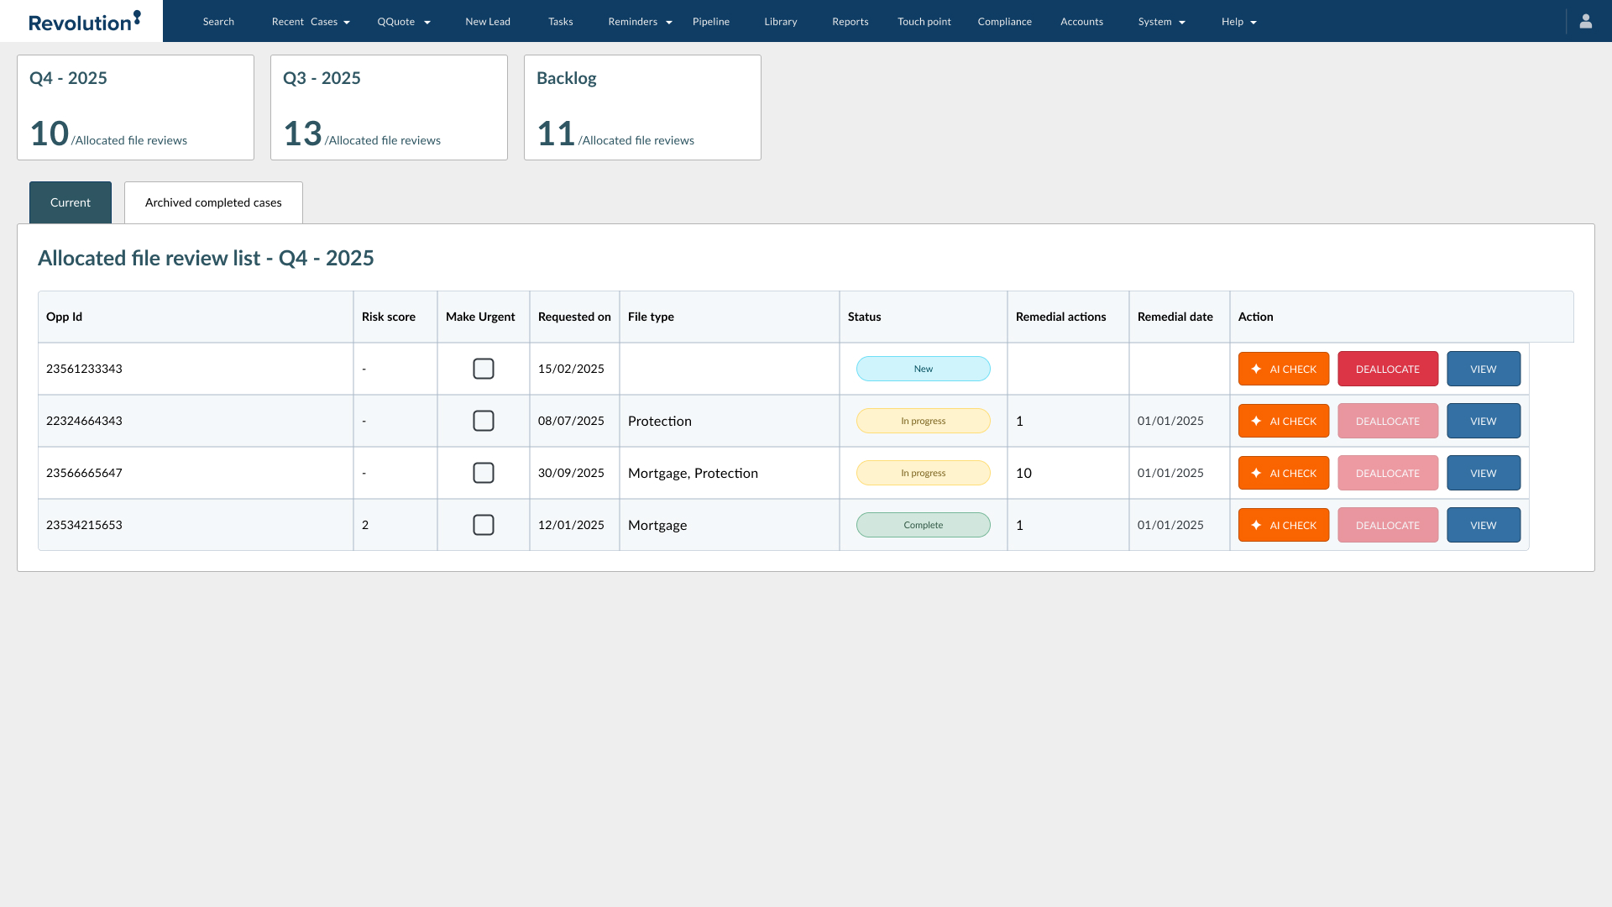Switch to Archived completed cases tab
The height and width of the screenshot is (907, 1612).
(x=212, y=202)
